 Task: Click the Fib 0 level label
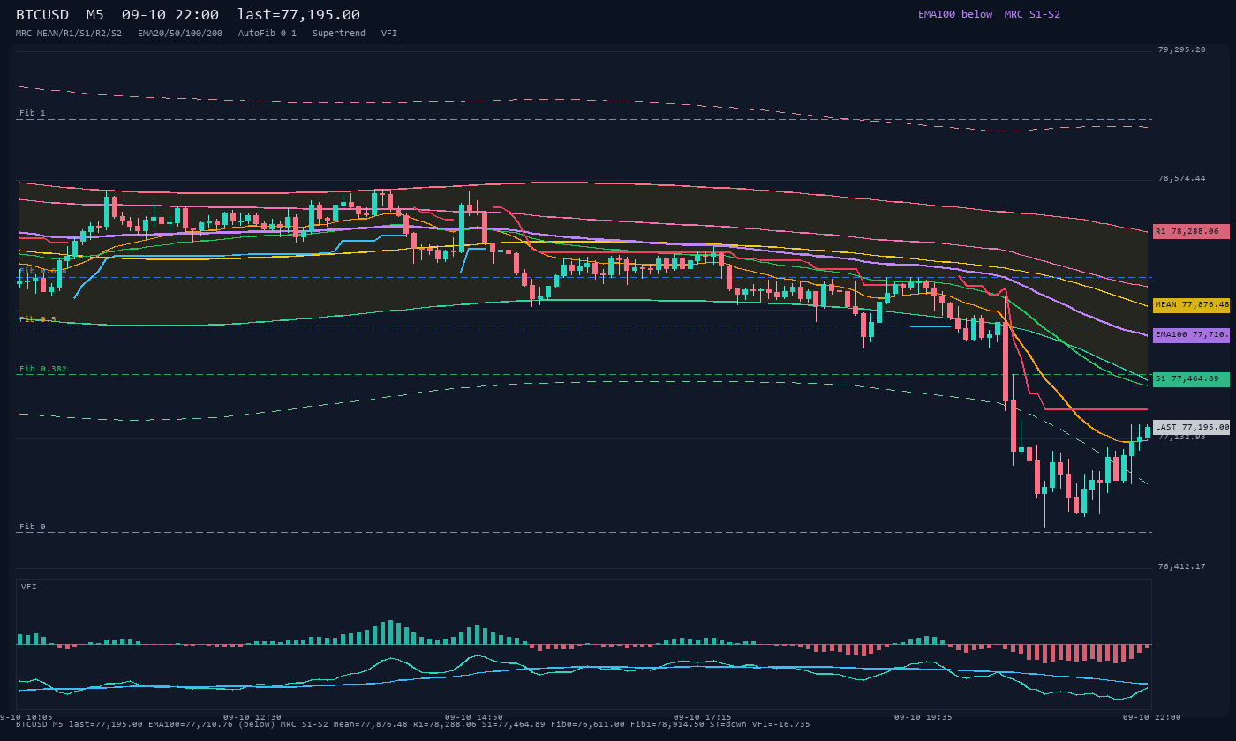[33, 528]
